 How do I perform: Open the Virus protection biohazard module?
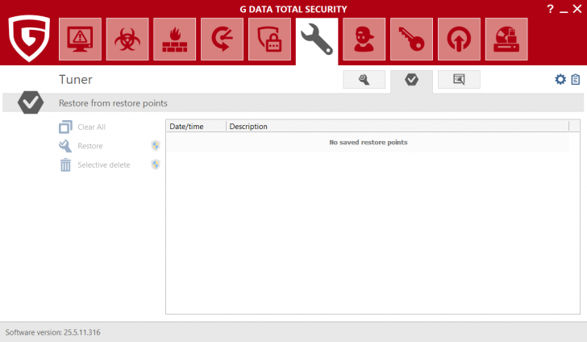[127, 39]
